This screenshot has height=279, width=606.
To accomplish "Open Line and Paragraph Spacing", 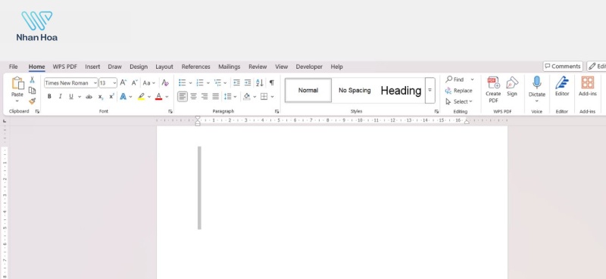I will pos(228,97).
